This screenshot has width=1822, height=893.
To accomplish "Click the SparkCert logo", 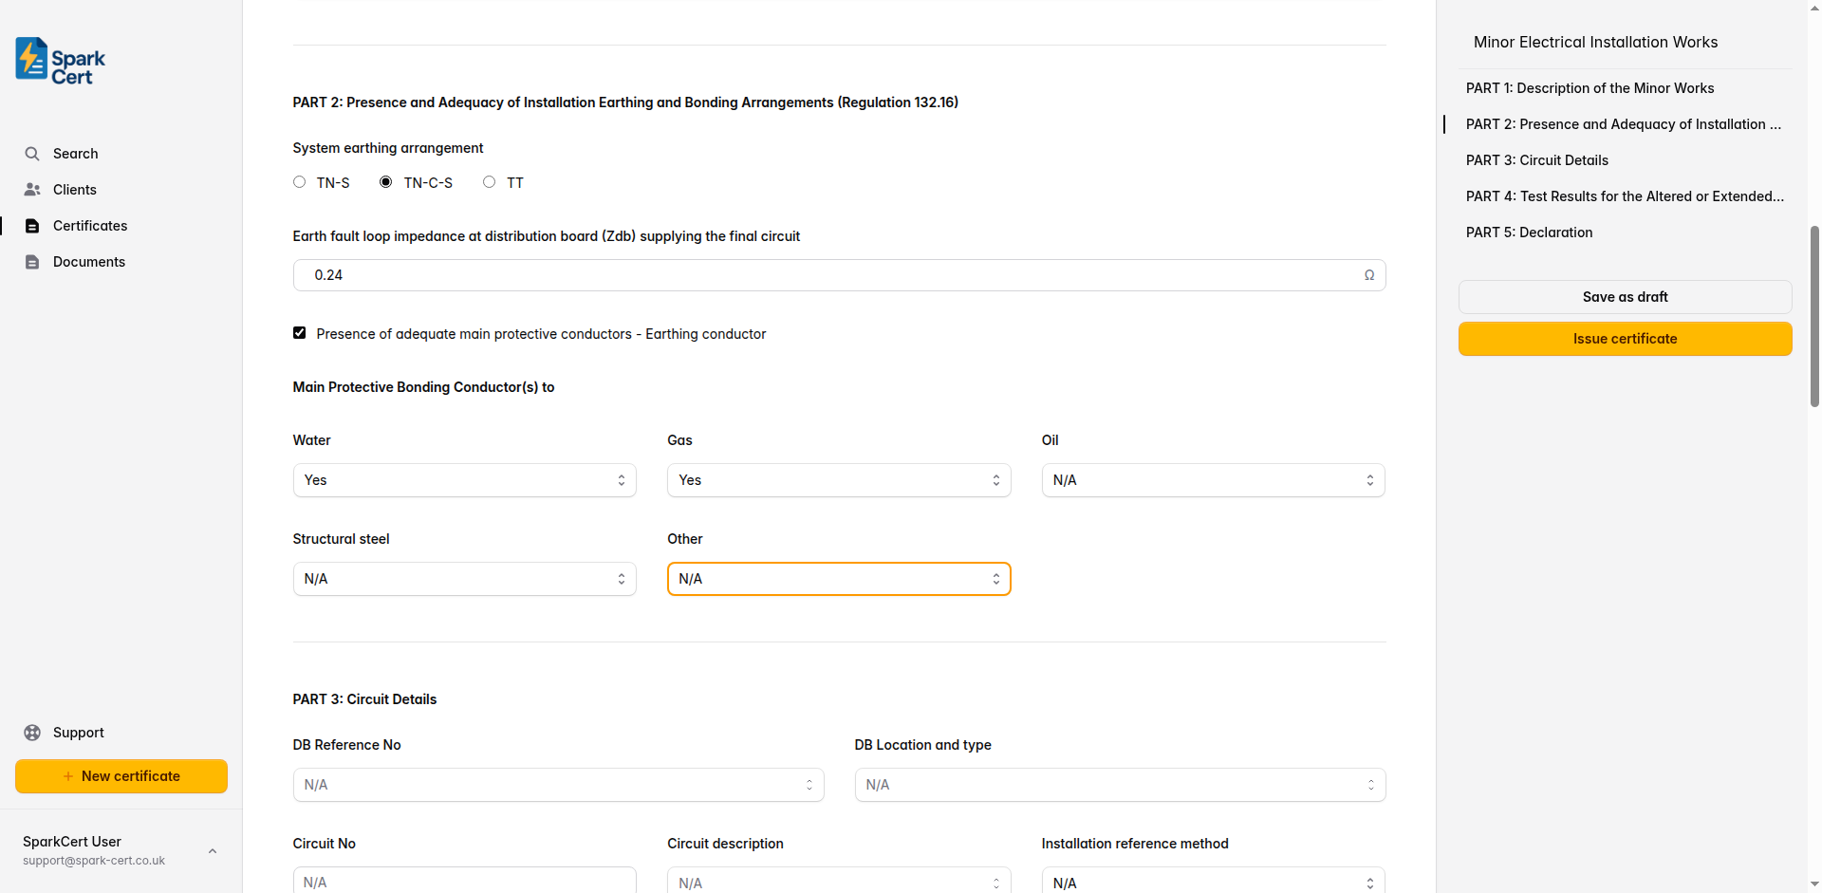I will pos(58,60).
